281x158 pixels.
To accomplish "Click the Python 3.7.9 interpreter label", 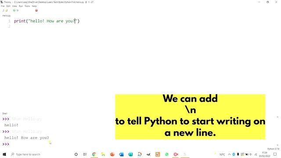I will 273,149.
